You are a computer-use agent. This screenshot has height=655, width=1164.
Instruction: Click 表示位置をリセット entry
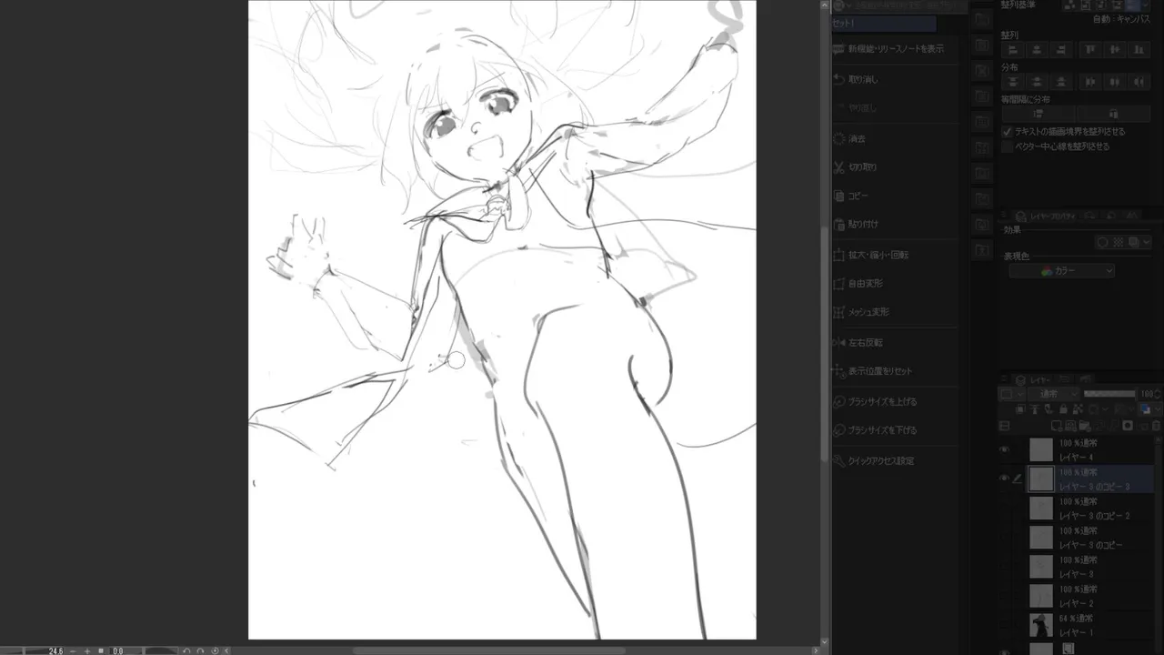895,370
